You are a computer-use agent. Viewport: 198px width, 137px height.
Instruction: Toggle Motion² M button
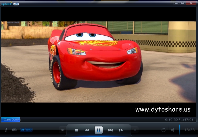pos(23,130)
